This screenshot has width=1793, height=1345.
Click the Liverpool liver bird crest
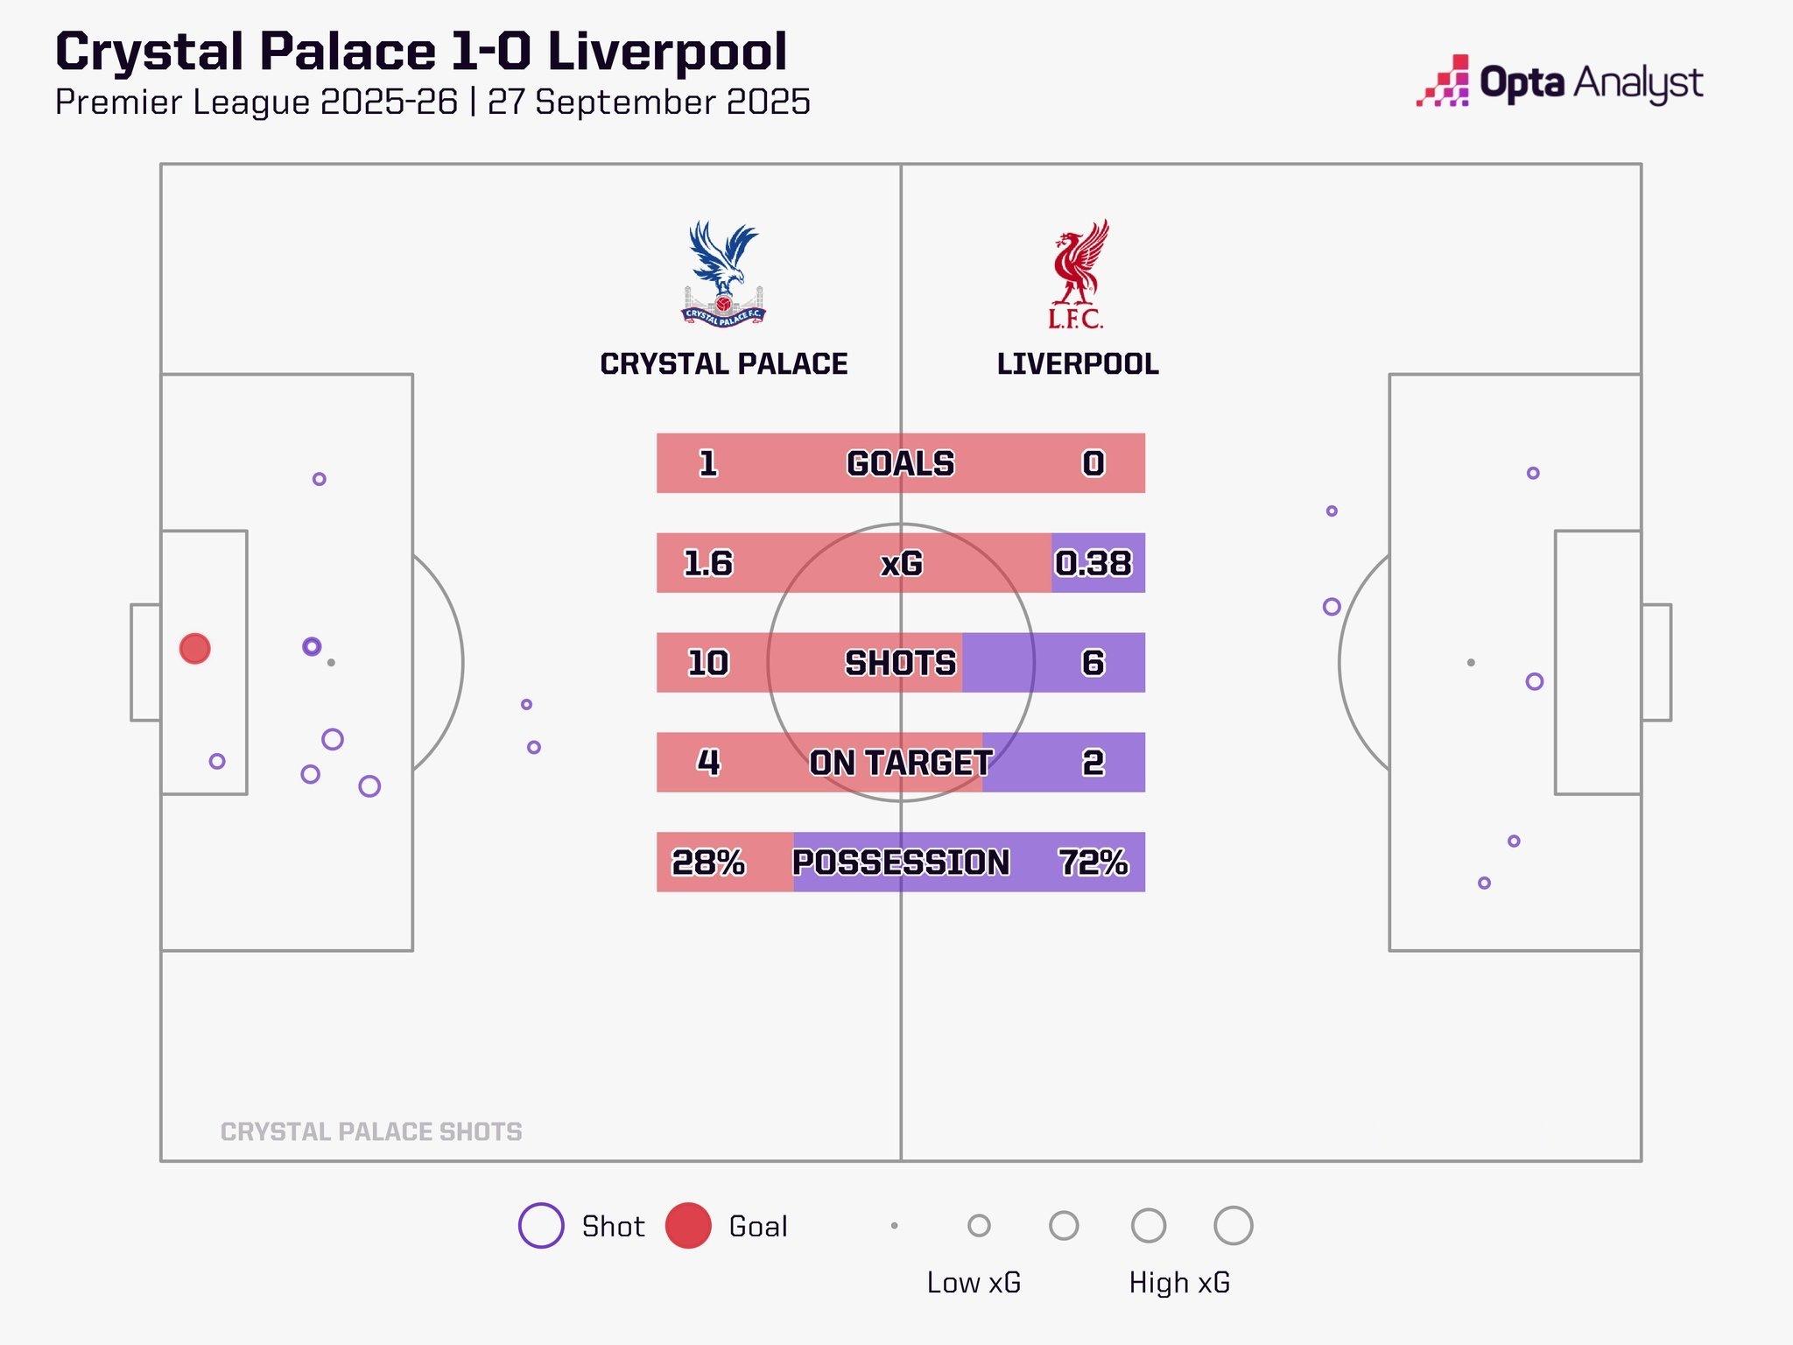pyautogui.click(x=1078, y=274)
